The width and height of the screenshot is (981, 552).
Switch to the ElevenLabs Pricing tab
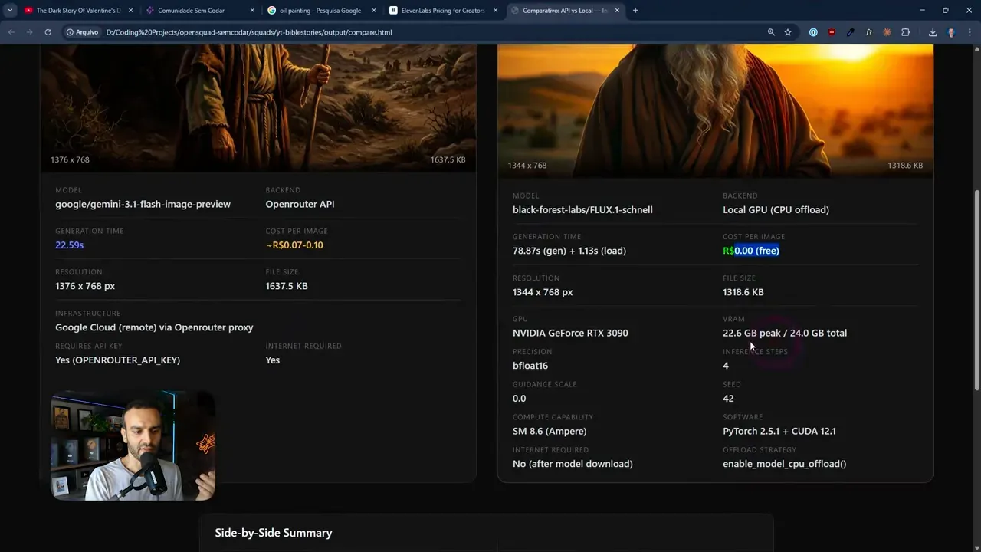point(442,11)
